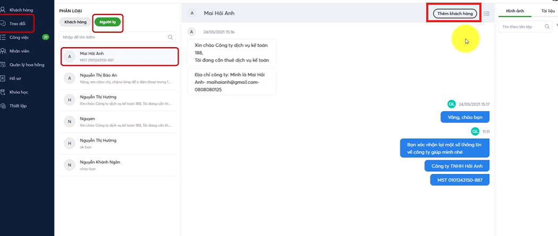Screen dimensions: 558x236
Task: Click the Thiết lập settings gear icon
Action: [x=3, y=106]
